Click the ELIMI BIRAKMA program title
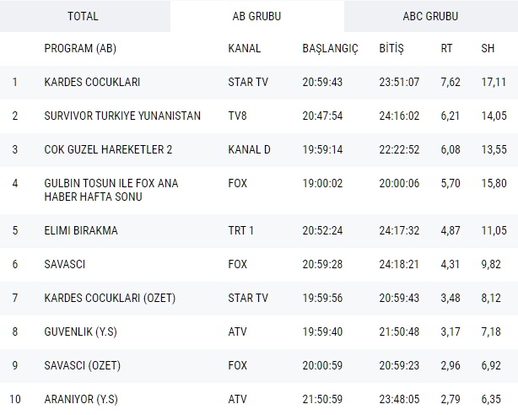Screen dimensions: 518x415 [x=81, y=230]
